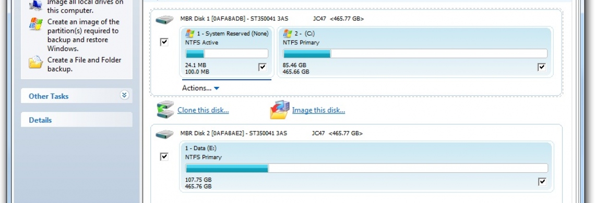595x203 pixels.
Task: Open the Clone this disk link
Action: pos(203,110)
